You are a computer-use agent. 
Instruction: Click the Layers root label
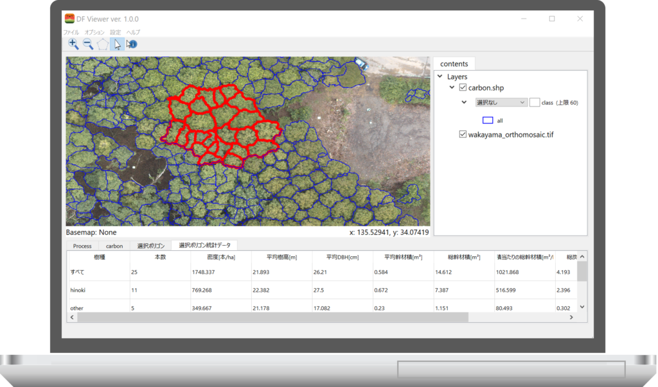[x=457, y=77]
